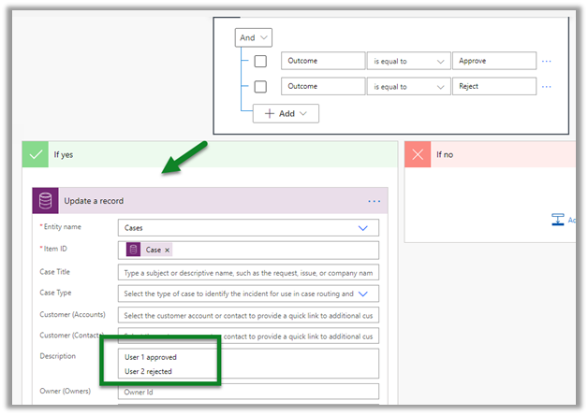Image resolution: width=588 pixels, height=415 pixels.
Task: Click the Owner Id input field
Action: coord(248,393)
